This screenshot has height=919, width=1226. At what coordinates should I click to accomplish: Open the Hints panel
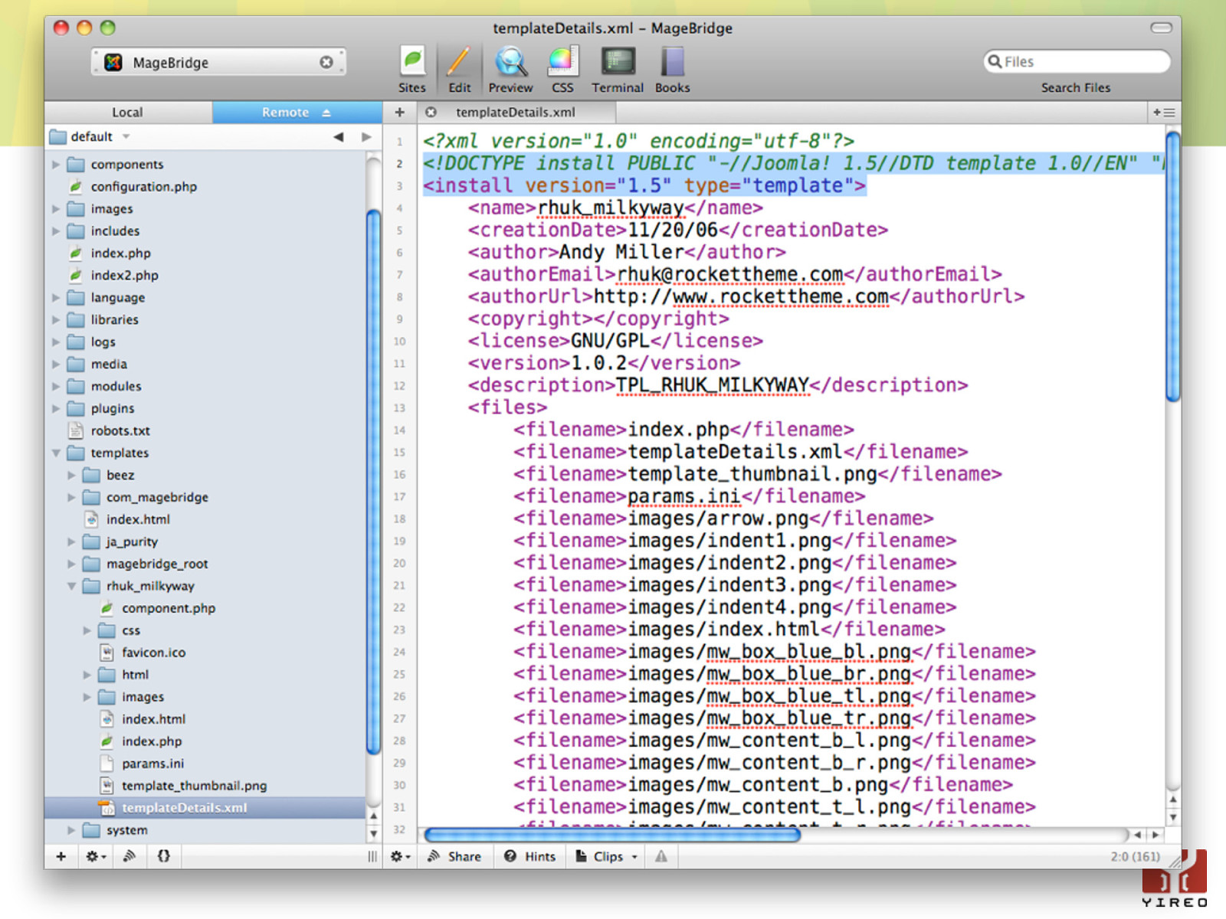[x=529, y=856]
